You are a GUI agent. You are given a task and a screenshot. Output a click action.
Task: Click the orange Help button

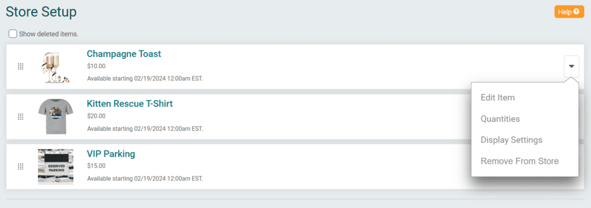[569, 11]
